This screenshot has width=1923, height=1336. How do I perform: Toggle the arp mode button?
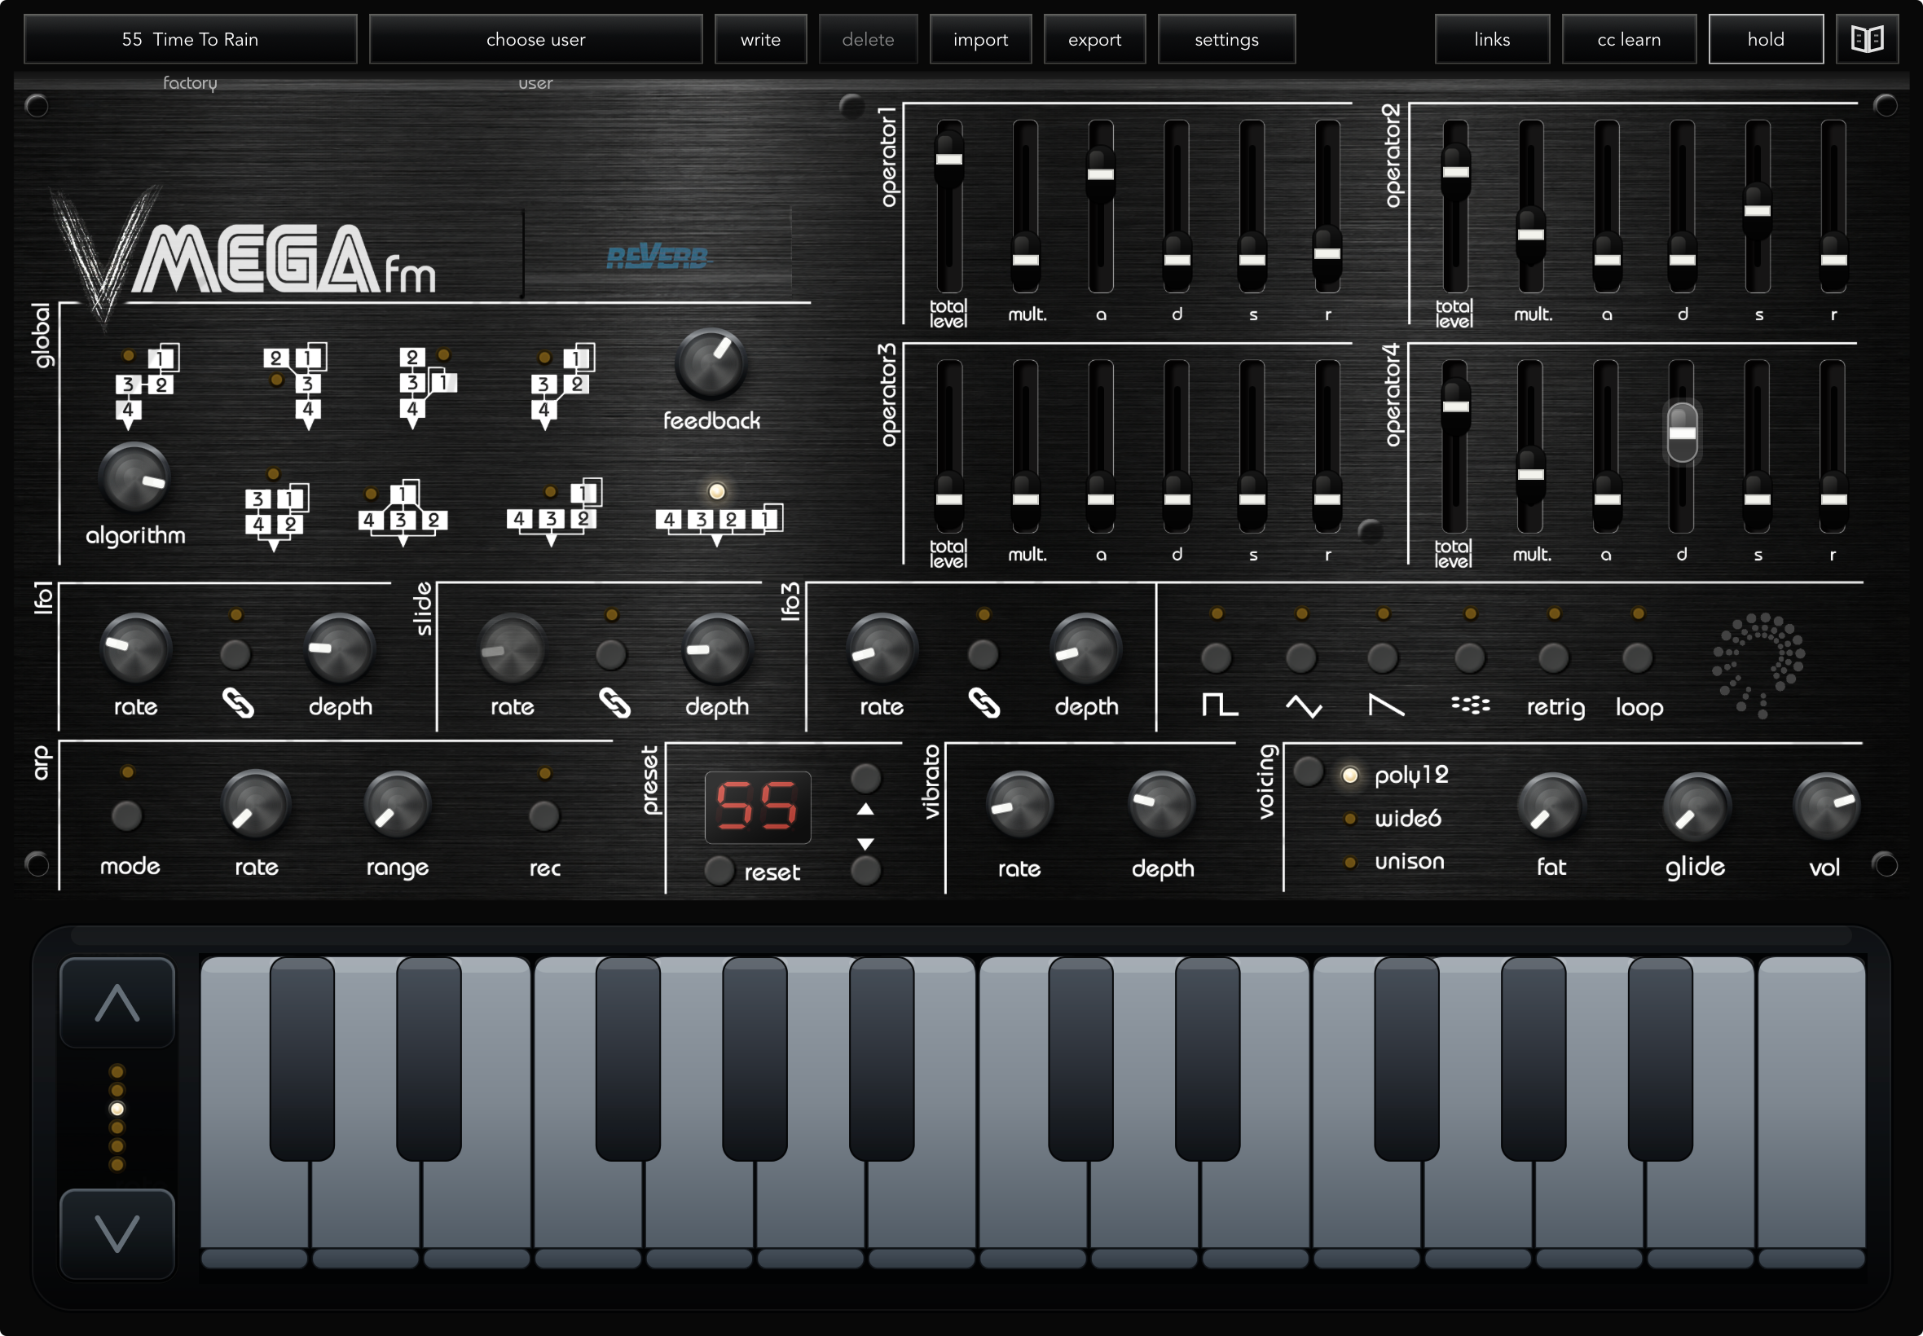click(127, 815)
